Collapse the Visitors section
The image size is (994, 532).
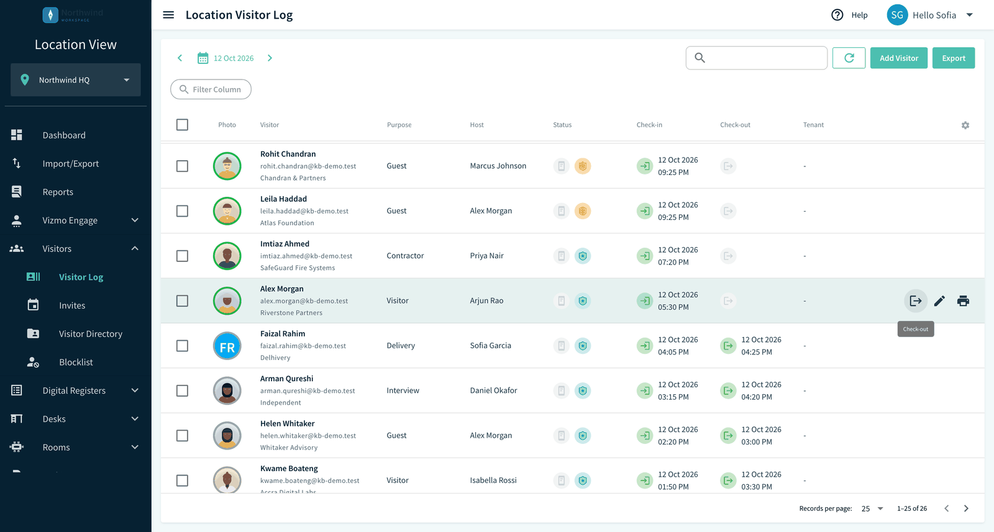coord(75,249)
